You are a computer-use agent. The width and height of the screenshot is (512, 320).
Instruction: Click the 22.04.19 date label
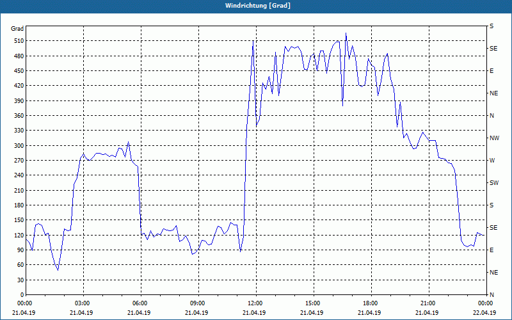(x=485, y=312)
